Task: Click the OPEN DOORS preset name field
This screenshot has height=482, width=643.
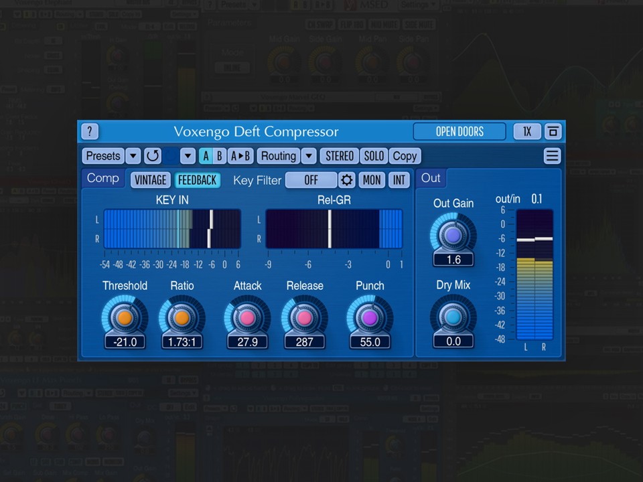Action: [x=459, y=132]
